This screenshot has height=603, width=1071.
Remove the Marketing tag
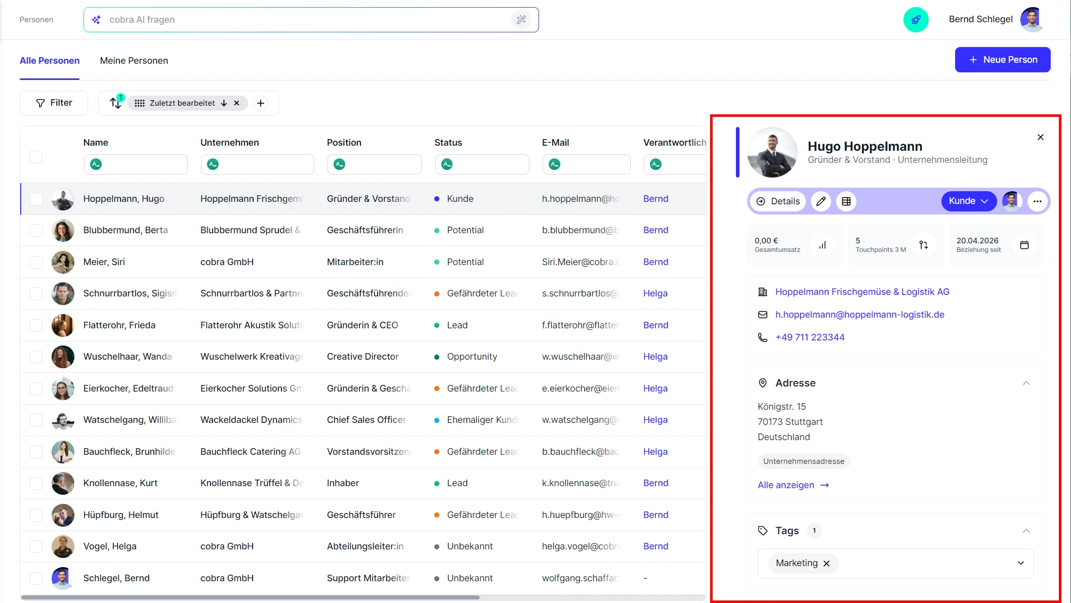coord(827,564)
